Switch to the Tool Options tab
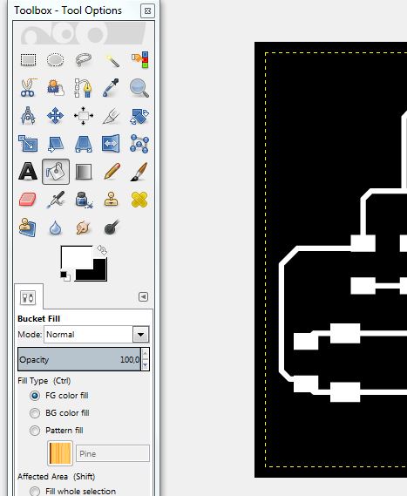 28,297
